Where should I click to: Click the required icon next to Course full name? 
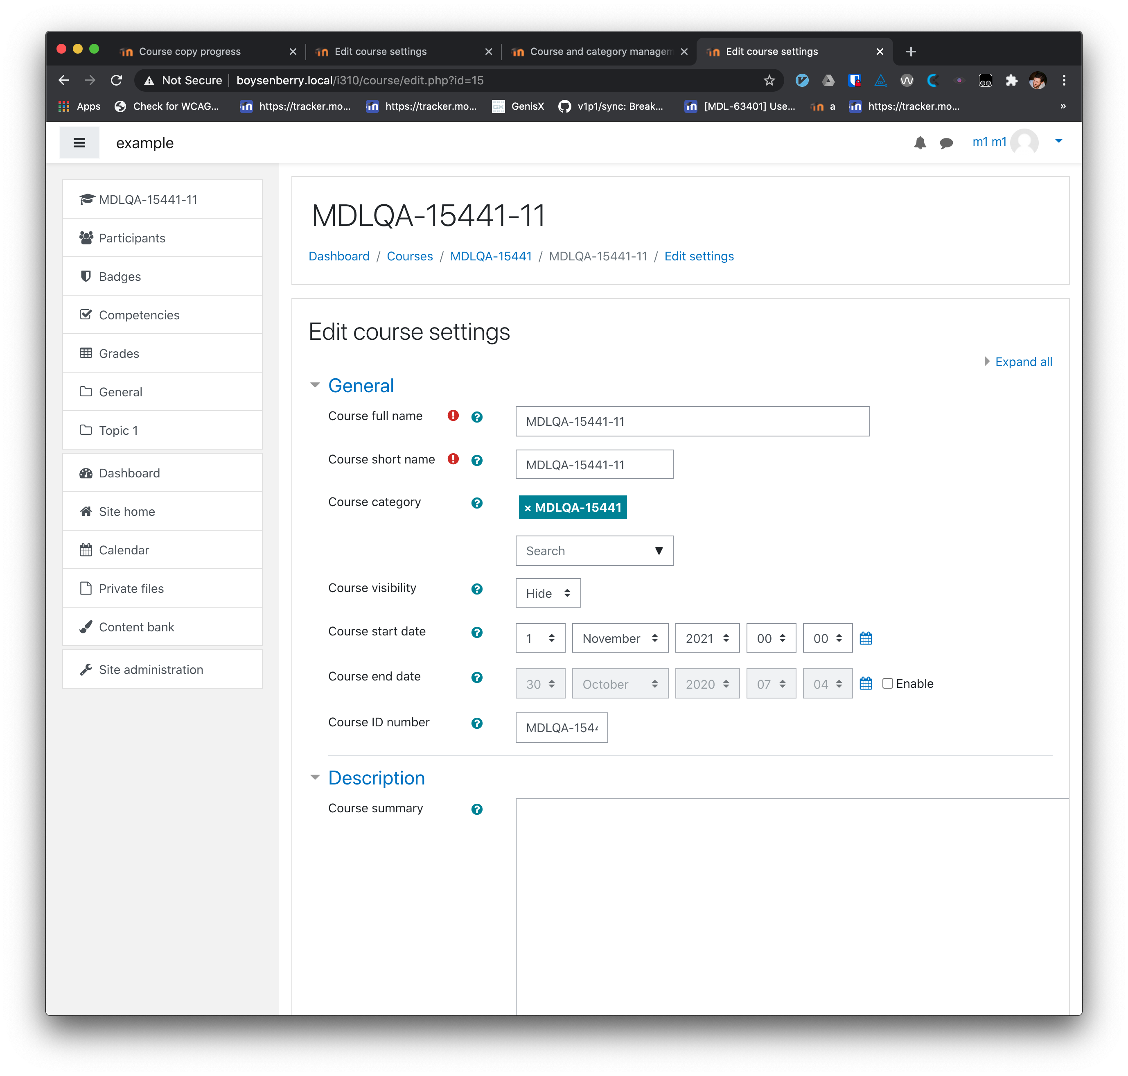coord(453,416)
